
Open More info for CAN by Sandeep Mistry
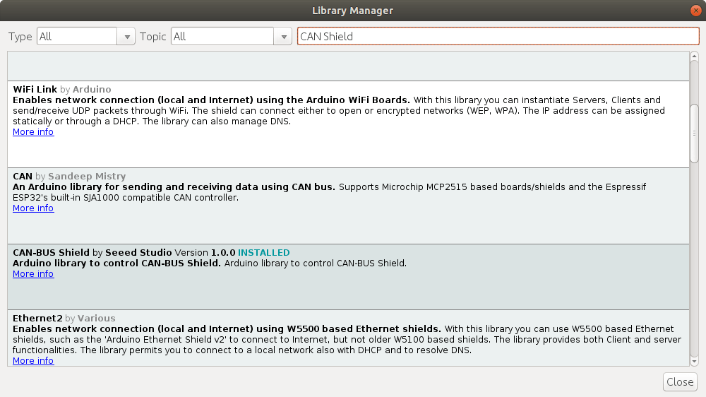pyautogui.click(x=33, y=208)
